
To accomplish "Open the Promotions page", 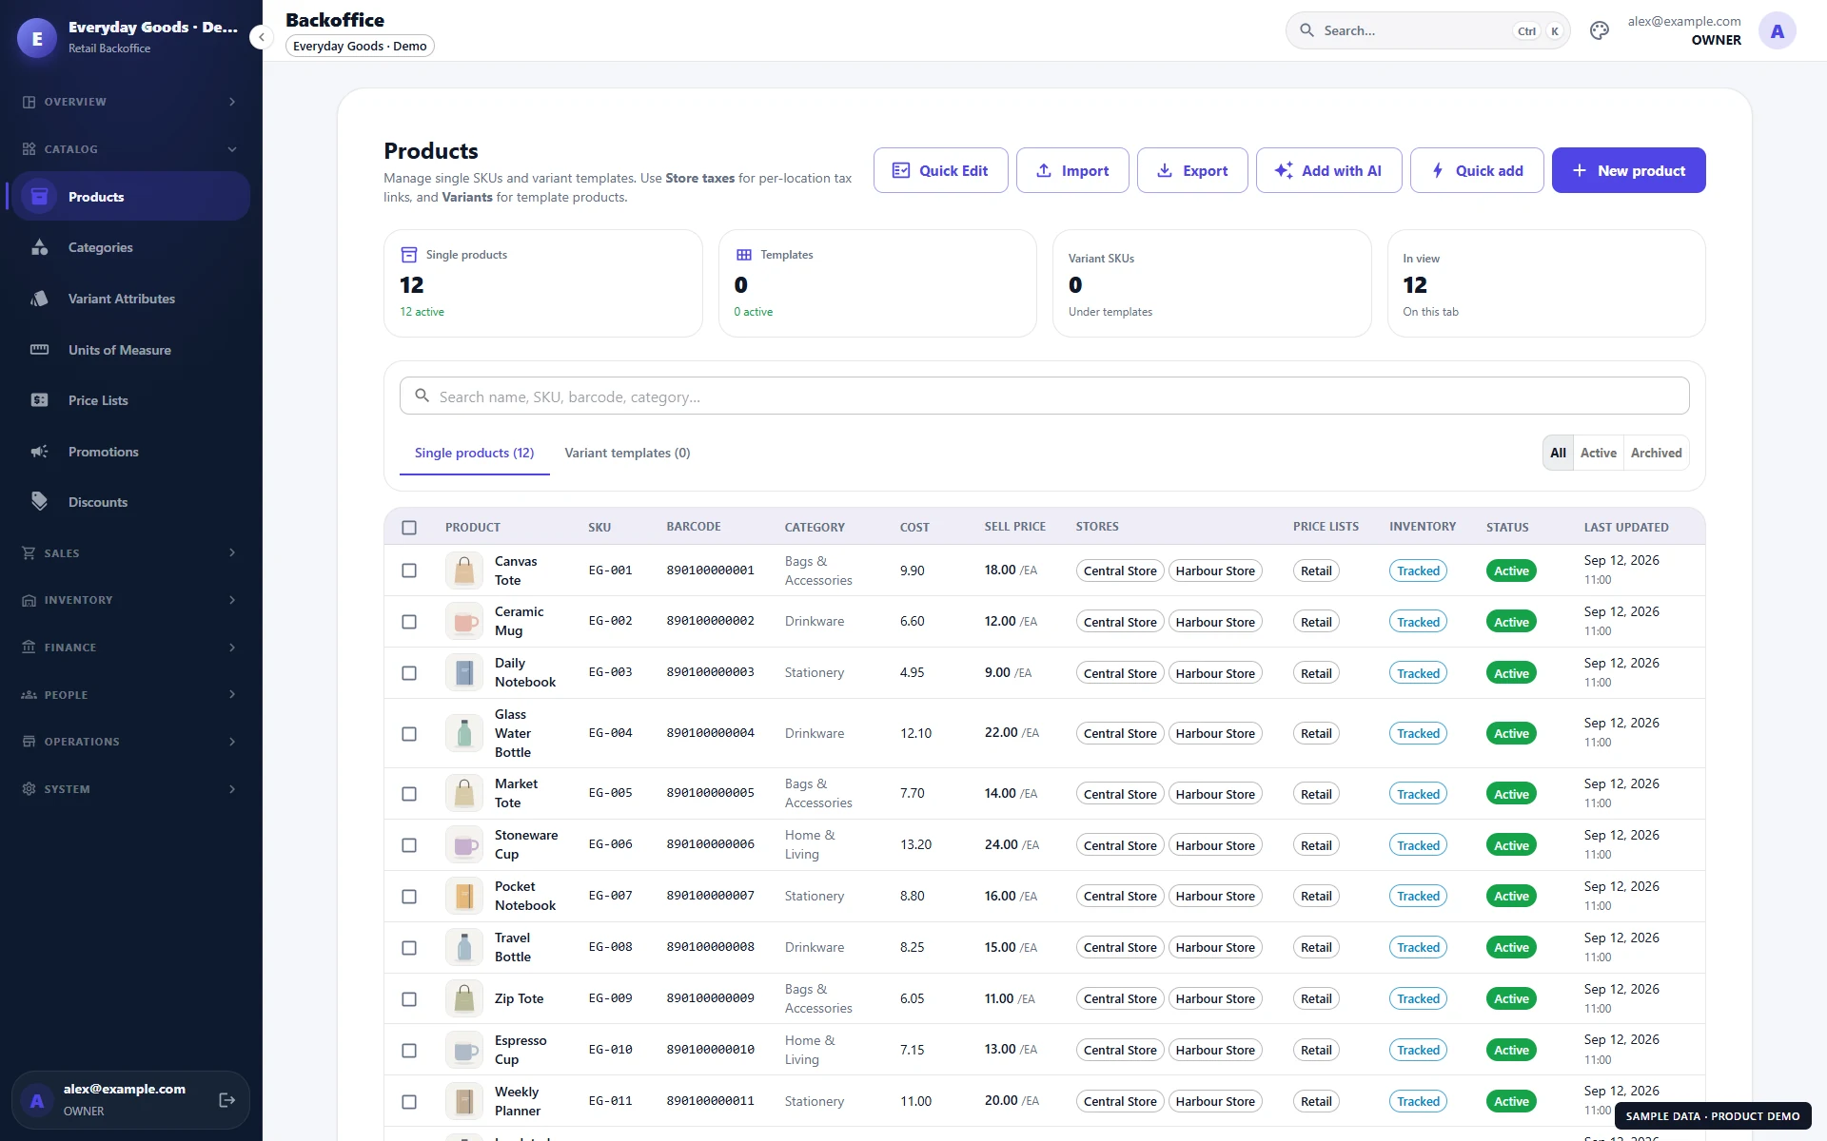I will pos(131,452).
